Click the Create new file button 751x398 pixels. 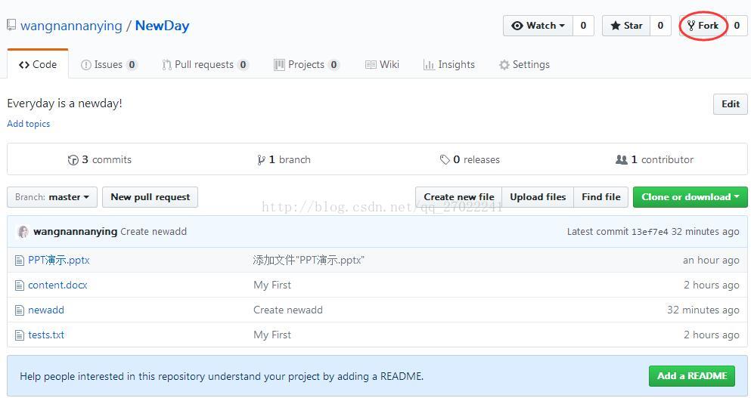pos(459,197)
